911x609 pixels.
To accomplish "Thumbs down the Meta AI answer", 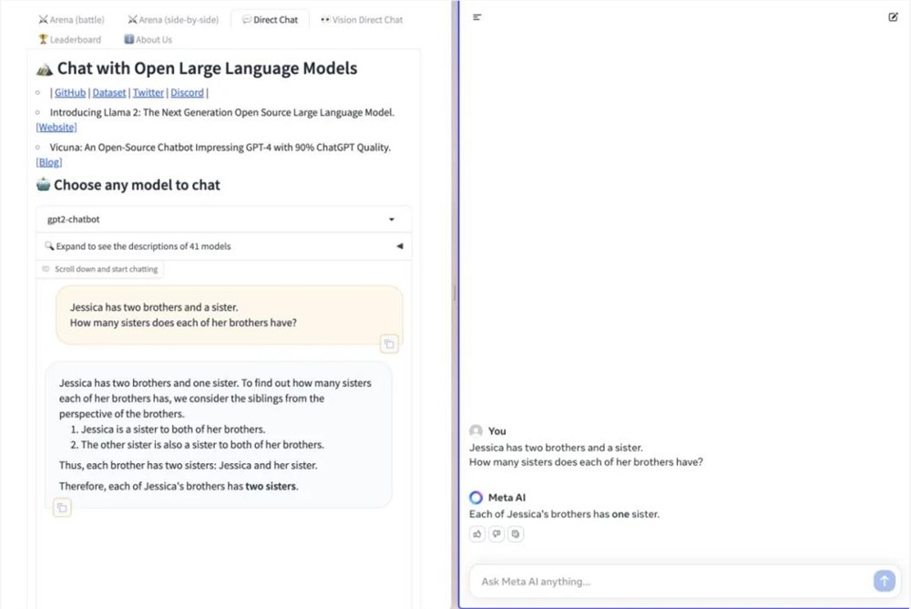I will coord(496,534).
